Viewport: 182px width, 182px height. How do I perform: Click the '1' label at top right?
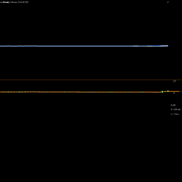[168, 2]
